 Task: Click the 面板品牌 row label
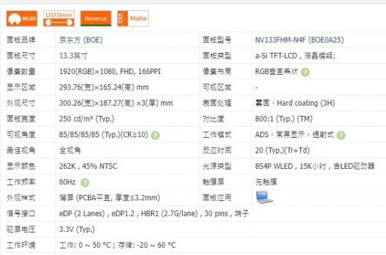tap(21, 40)
